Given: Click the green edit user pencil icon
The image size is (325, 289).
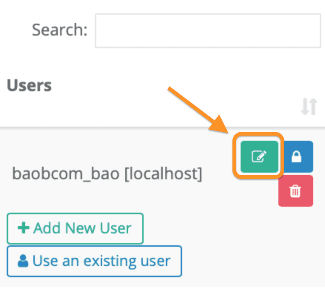Looking at the screenshot, I should pos(259,156).
